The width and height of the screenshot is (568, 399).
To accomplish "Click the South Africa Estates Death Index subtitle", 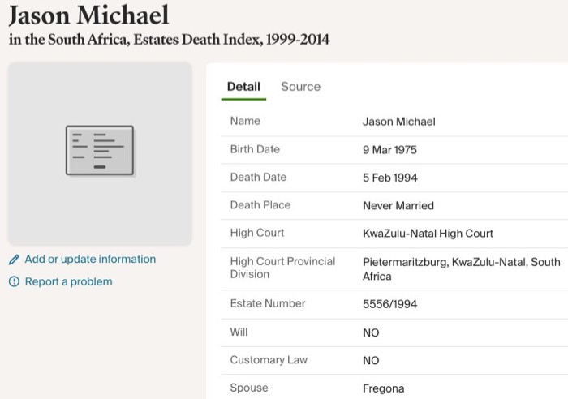I will point(170,40).
